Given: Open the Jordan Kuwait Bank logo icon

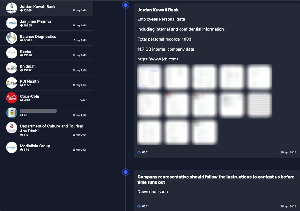Looking at the screenshot, I should pos(12,8).
